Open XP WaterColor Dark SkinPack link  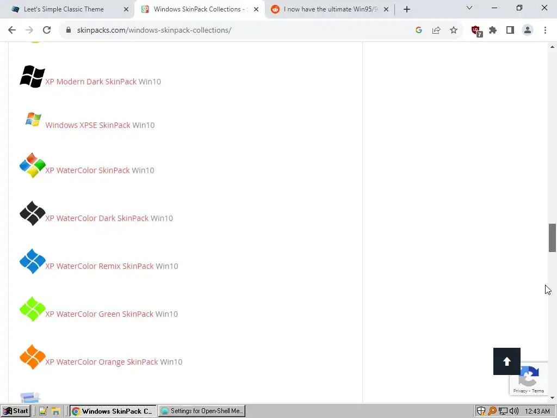pos(97,218)
